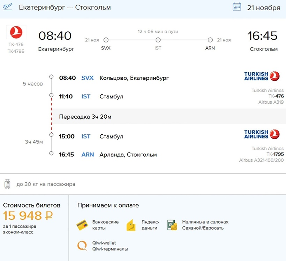Select the Qiwi-wallet payment icon
This screenshot has width=286, height=261.
tap(82, 246)
